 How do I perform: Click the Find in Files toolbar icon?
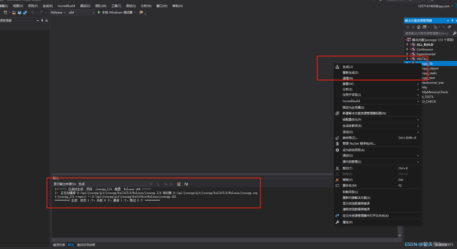click(141, 12)
